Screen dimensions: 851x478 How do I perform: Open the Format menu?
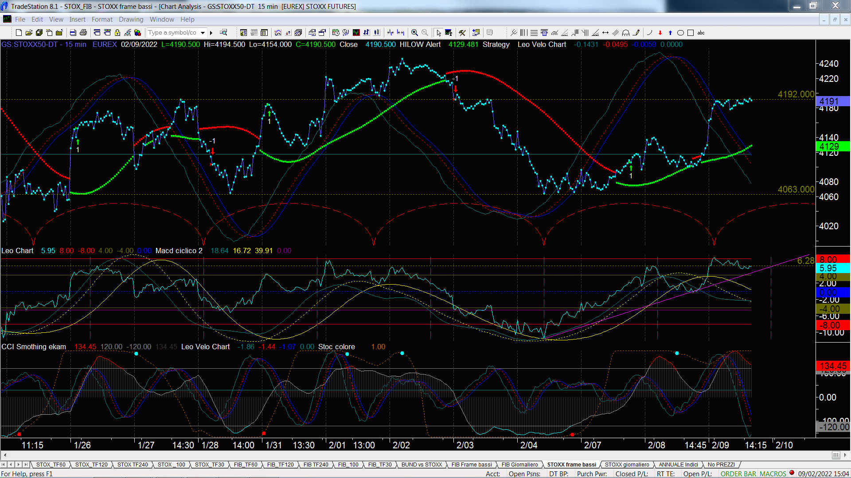(x=102, y=19)
